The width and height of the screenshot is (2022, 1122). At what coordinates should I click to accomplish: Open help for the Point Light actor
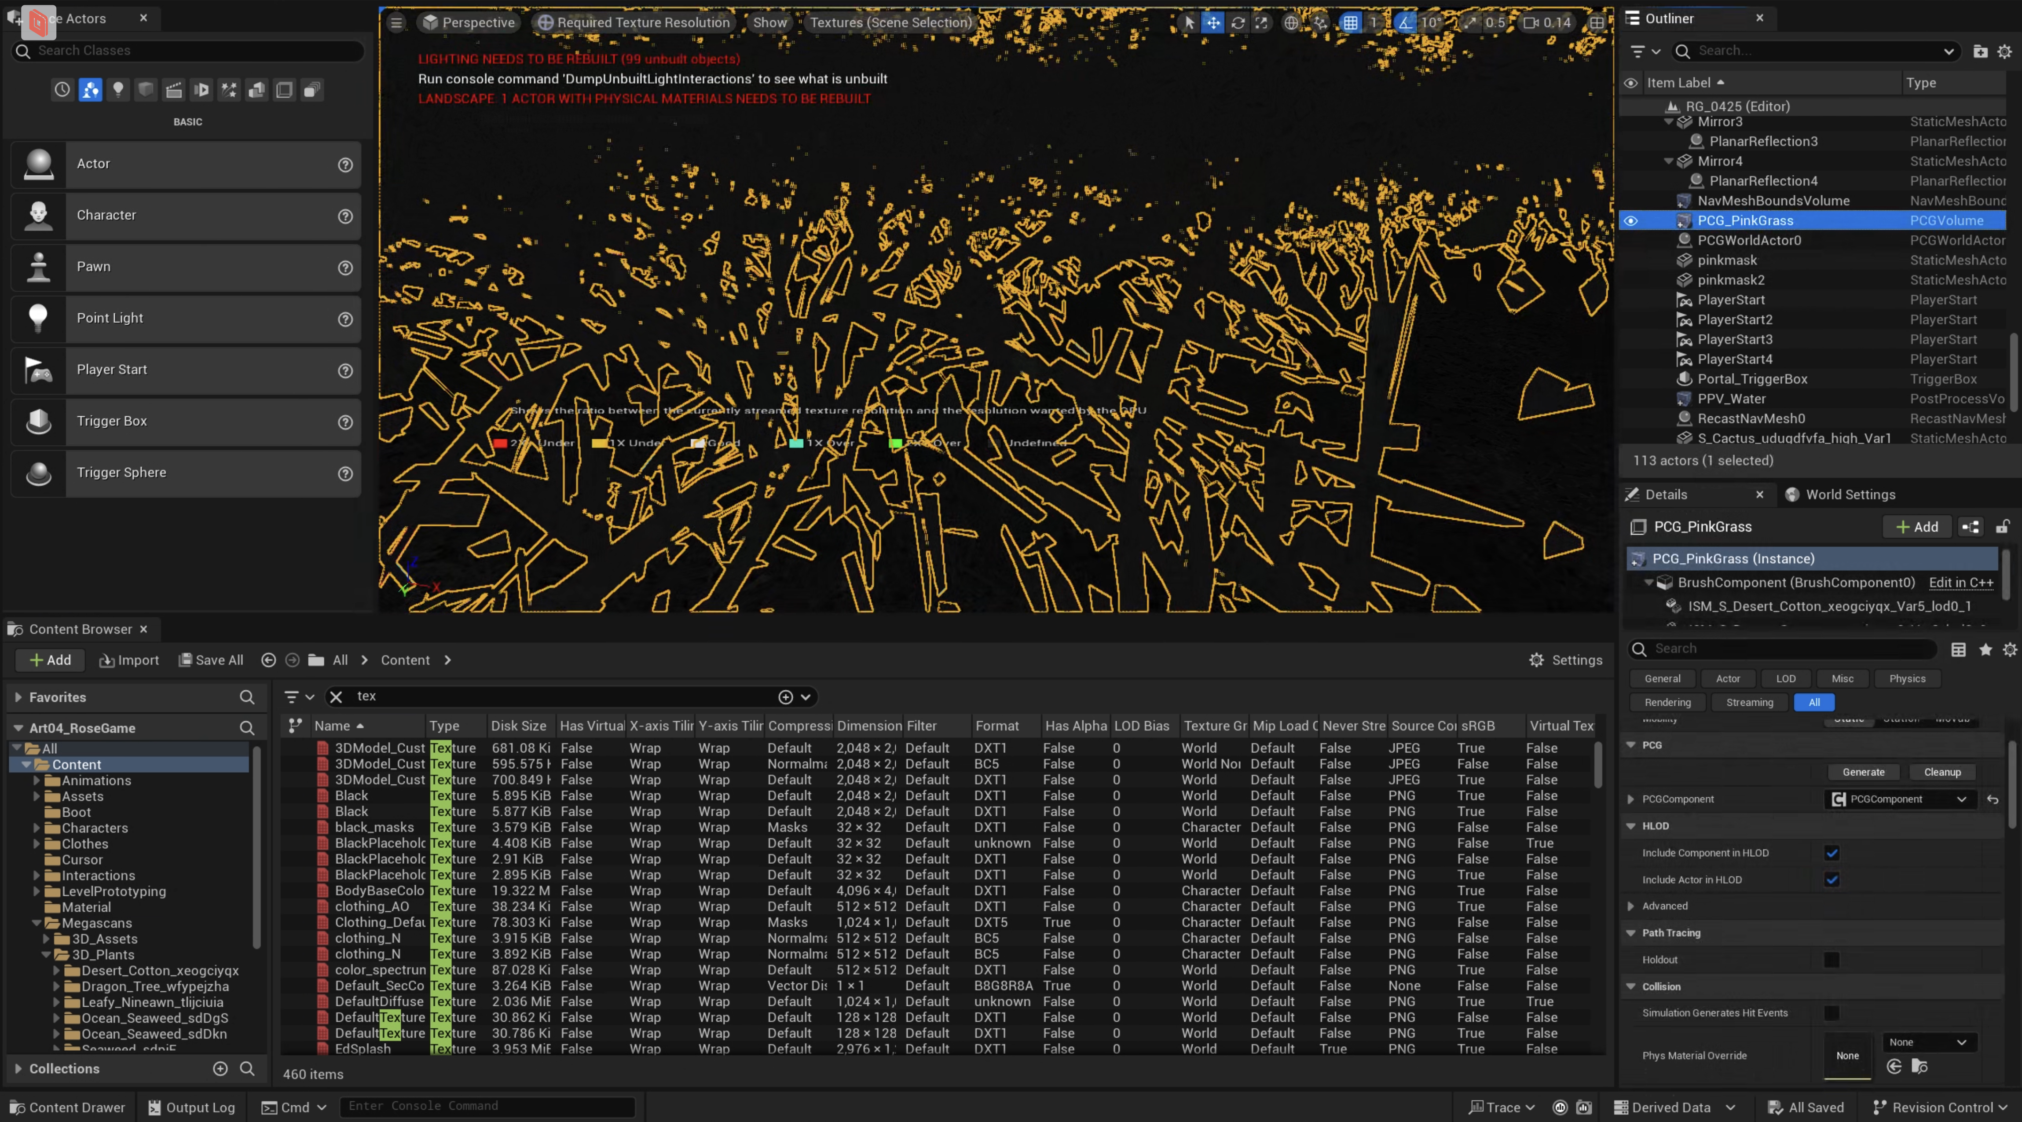(x=344, y=319)
